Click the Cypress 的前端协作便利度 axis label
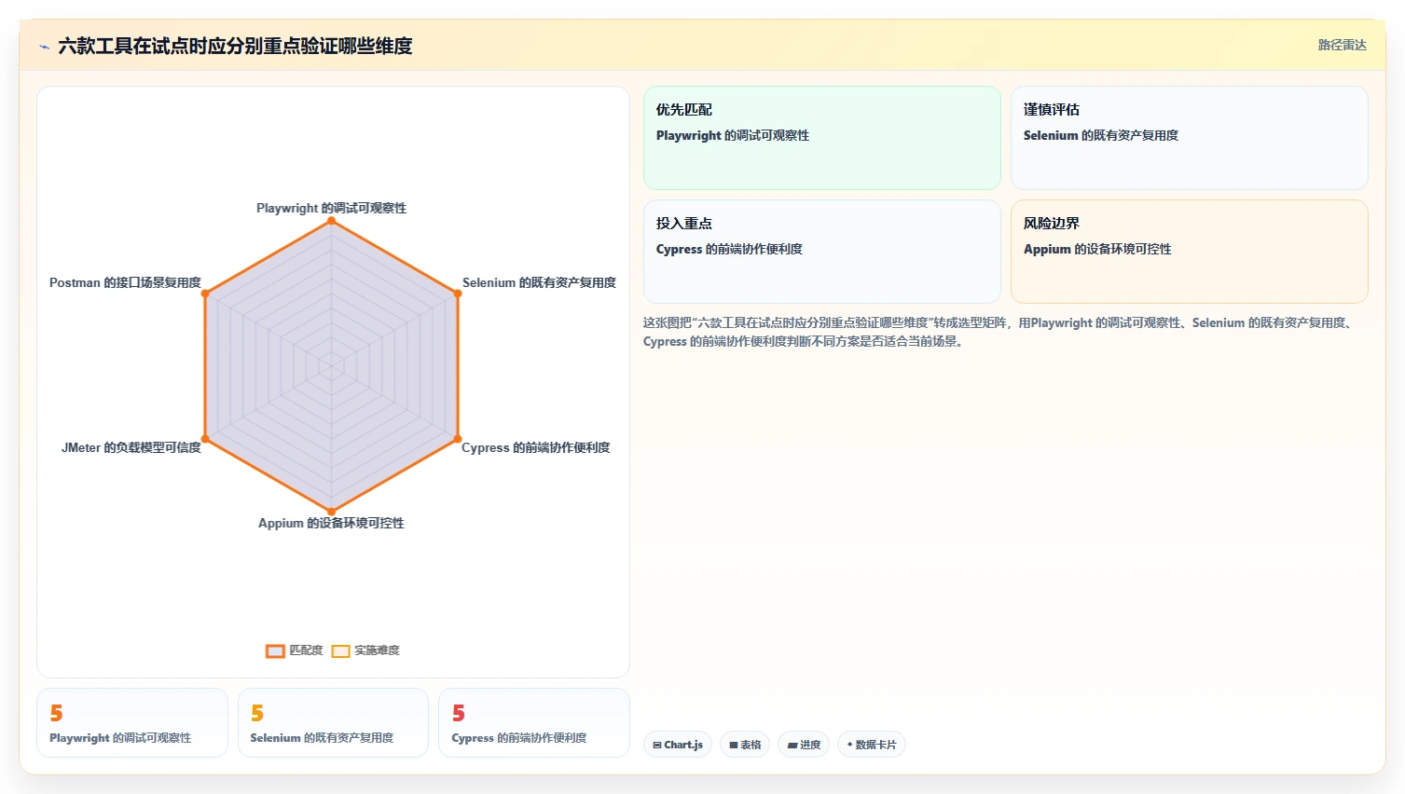The width and height of the screenshot is (1405, 794). point(536,447)
